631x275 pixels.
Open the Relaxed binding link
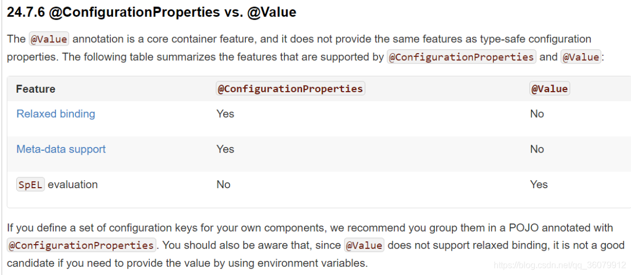click(55, 114)
